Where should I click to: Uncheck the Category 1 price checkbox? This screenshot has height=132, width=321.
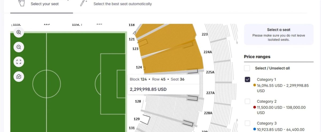(x=247, y=79)
